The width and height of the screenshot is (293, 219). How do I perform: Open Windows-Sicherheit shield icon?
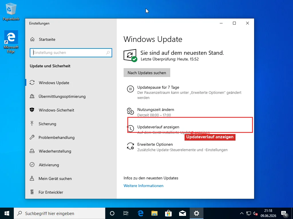pos(32,110)
